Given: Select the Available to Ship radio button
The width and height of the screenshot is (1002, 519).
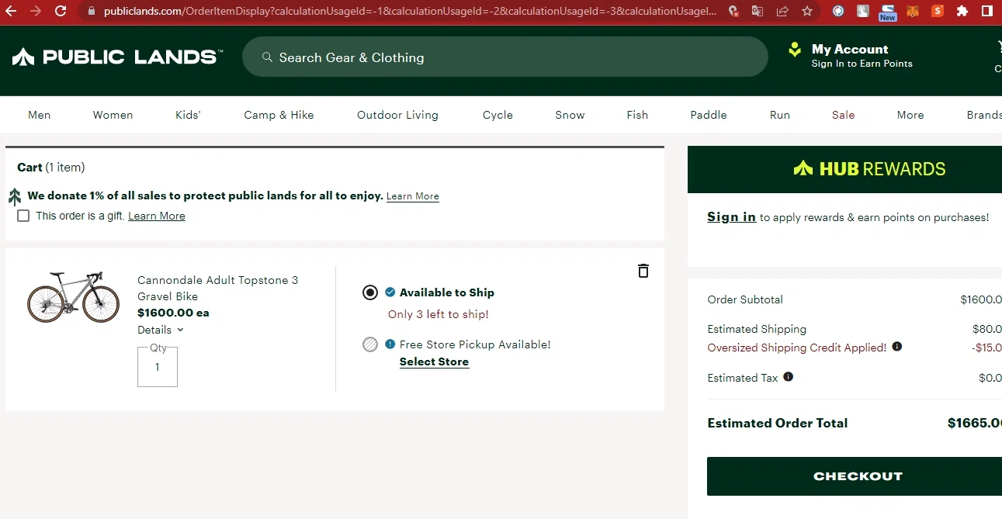Looking at the screenshot, I should pyautogui.click(x=370, y=292).
